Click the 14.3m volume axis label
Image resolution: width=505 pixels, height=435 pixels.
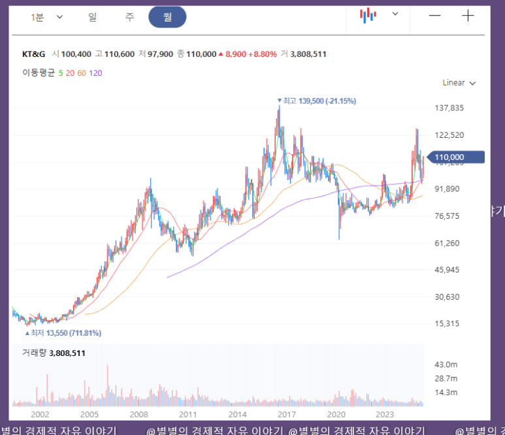(446, 392)
